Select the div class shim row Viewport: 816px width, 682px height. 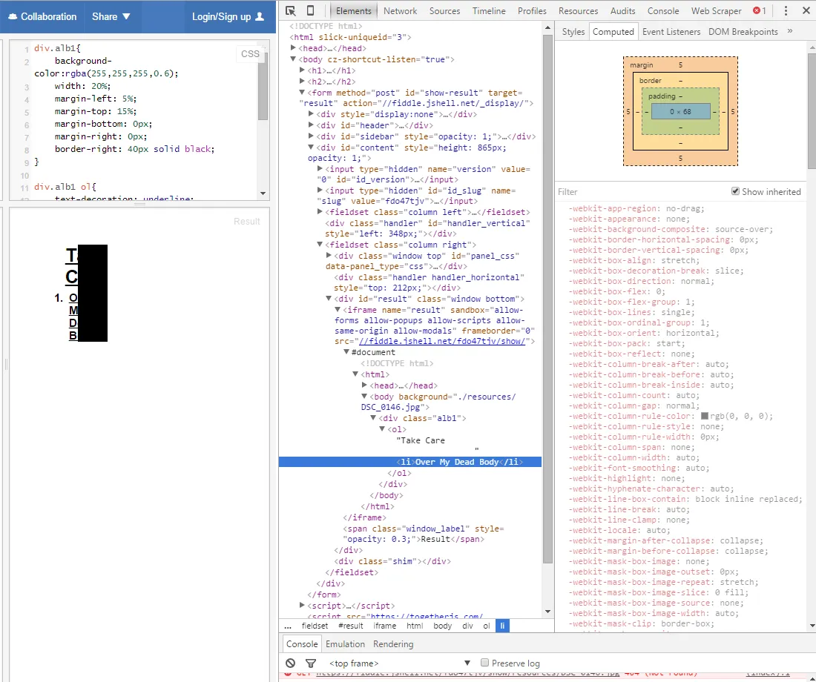(392, 560)
